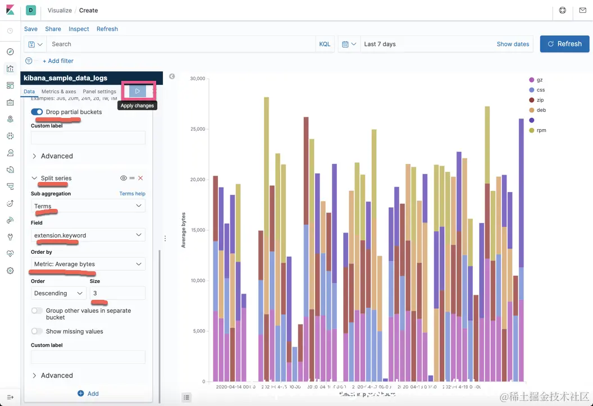Click the rpm legend color dot
593x406 pixels.
pos(531,130)
